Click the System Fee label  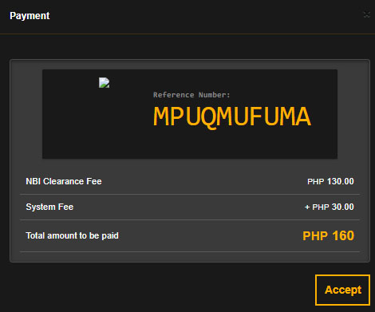tap(49, 207)
